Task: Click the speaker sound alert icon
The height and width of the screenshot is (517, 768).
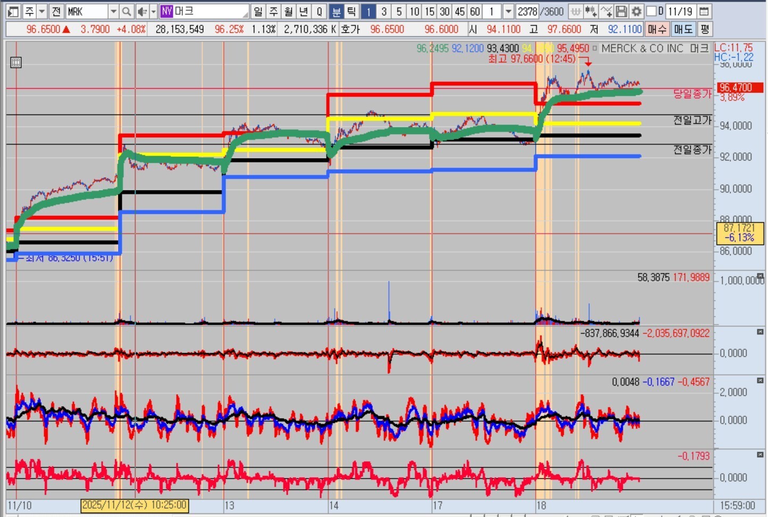Action: click(x=142, y=11)
